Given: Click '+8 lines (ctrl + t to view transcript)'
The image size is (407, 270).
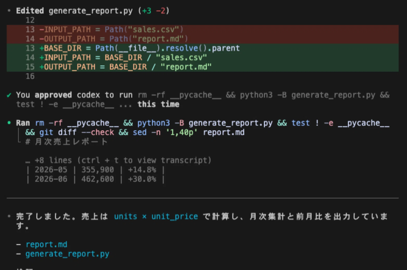Looking at the screenshot, I should click(123, 160).
